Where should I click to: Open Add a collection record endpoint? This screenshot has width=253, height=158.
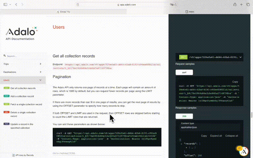22,96
